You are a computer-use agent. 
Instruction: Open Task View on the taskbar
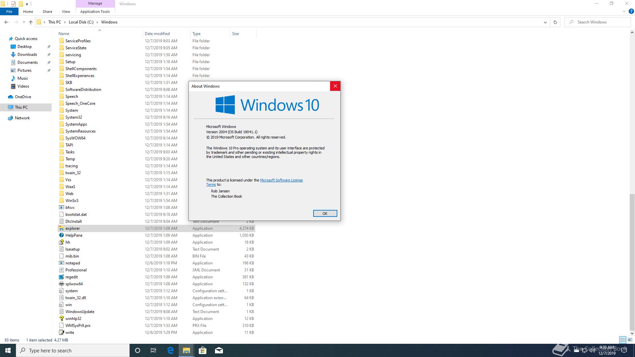click(153, 350)
